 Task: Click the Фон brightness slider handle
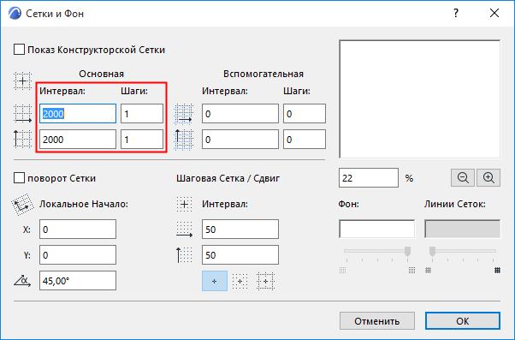[407, 251]
